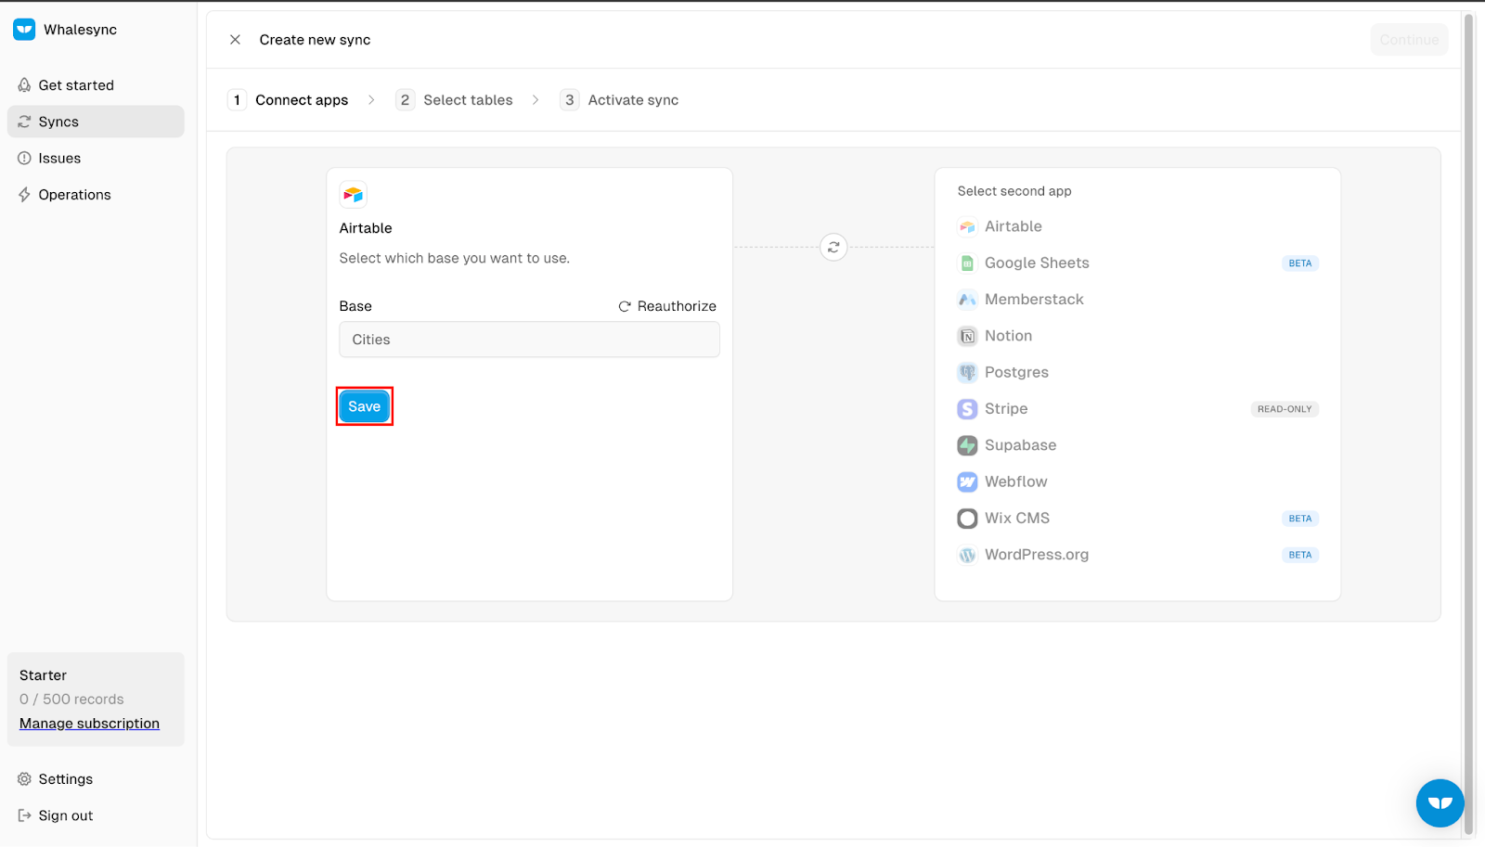The image size is (1485, 847).
Task: Select the Activate sync step
Action: (x=619, y=100)
